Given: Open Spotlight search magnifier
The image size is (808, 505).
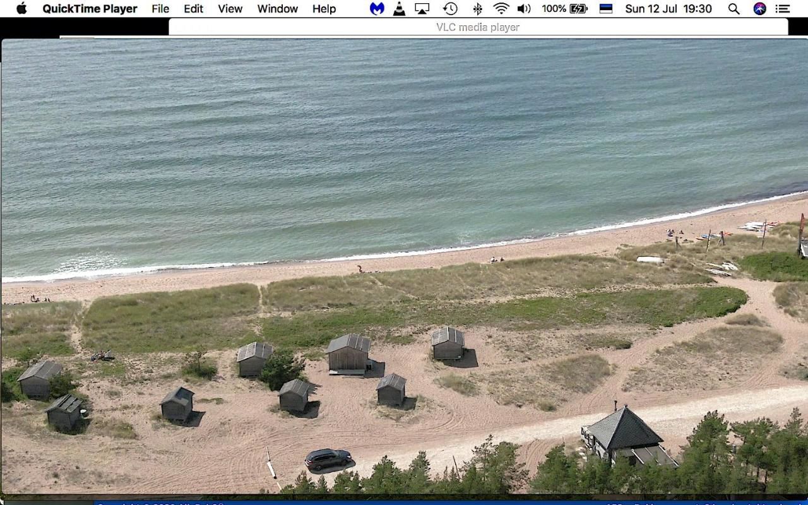Looking at the screenshot, I should (734, 9).
